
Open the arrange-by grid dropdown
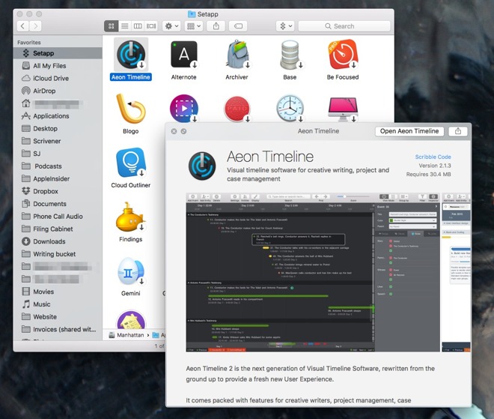194,26
